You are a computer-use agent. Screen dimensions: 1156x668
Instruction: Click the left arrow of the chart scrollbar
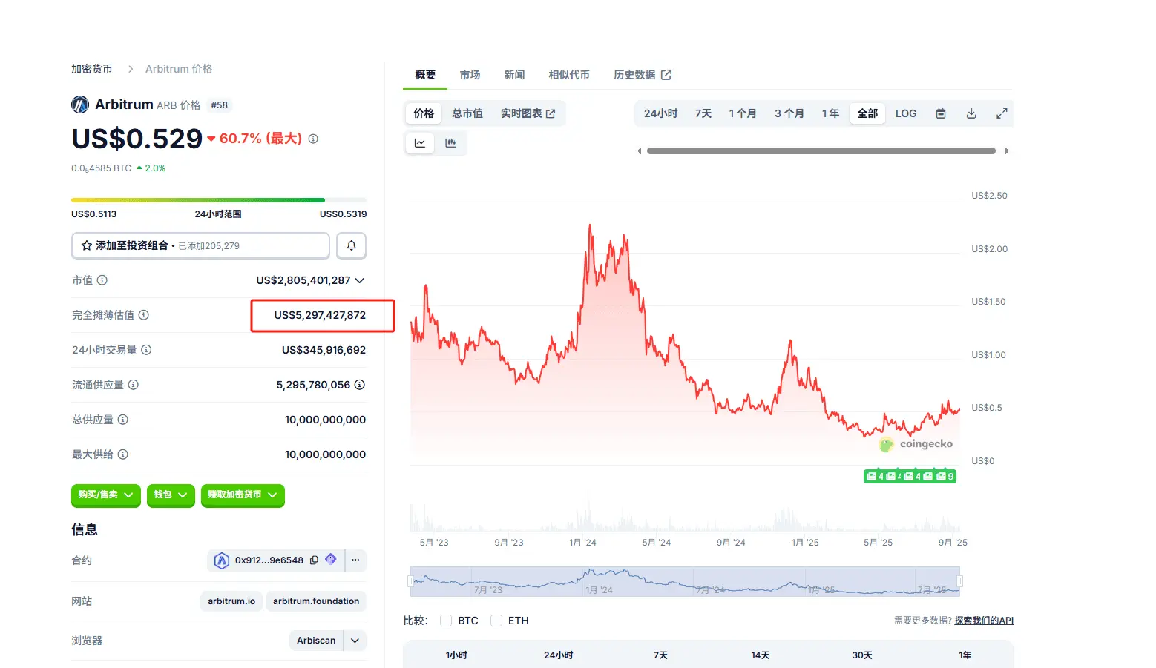[x=640, y=151]
